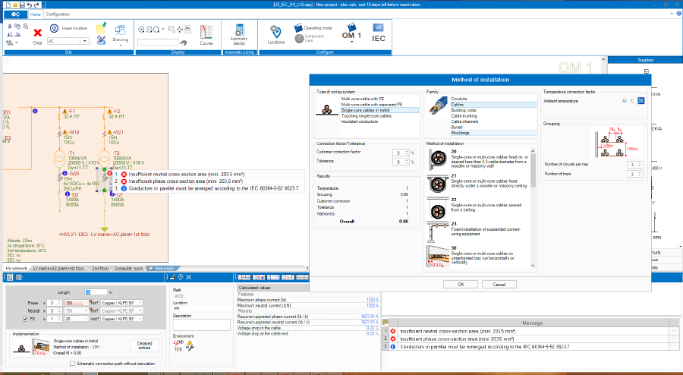Select installation method 21 in the list
The width and height of the screenshot is (683, 375).
click(x=478, y=183)
